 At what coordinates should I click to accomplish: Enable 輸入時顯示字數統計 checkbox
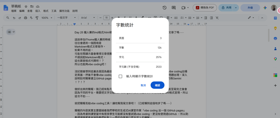coord(120,76)
